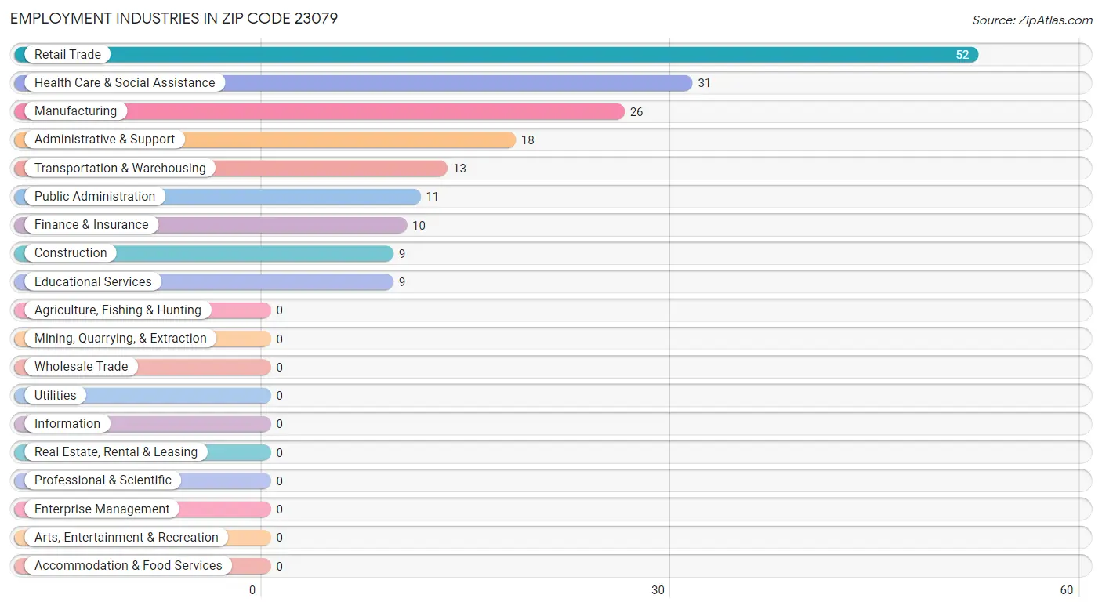Select the Mining, Quarrying, & Extraction label

(x=121, y=338)
